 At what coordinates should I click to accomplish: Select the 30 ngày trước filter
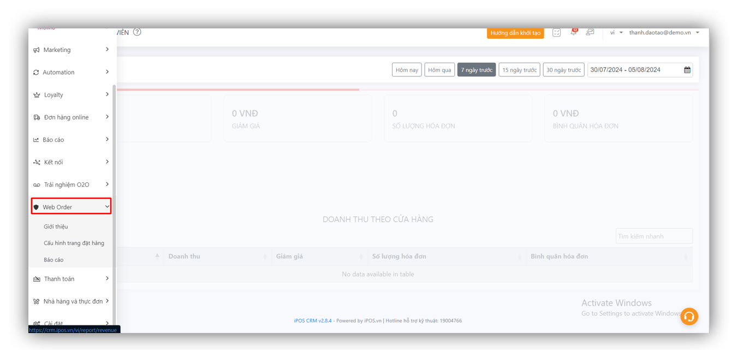coord(563,70)
